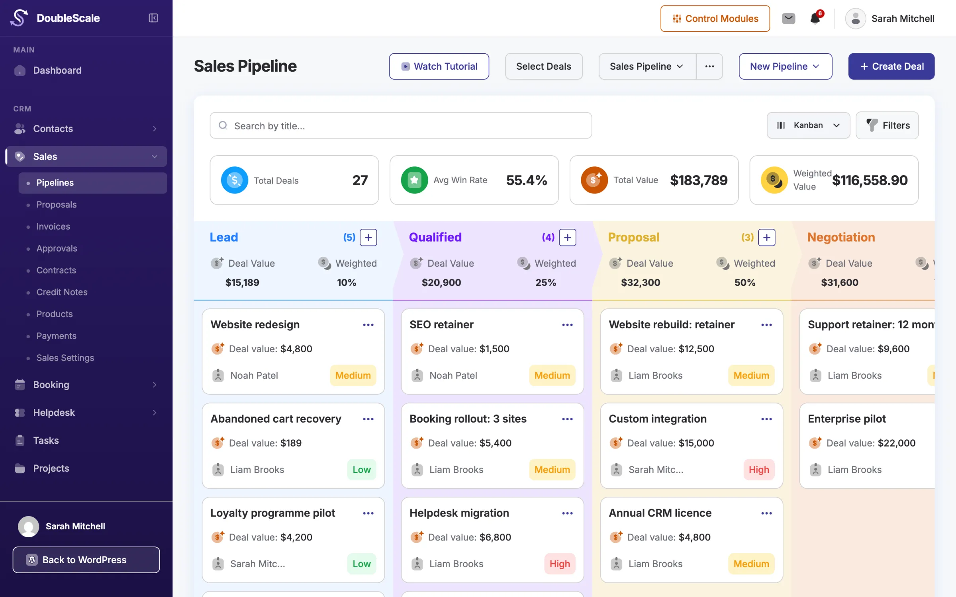956x597 pixels.
Task: Open the New Pipeline dropdown
Action: (x=785, y=66)
